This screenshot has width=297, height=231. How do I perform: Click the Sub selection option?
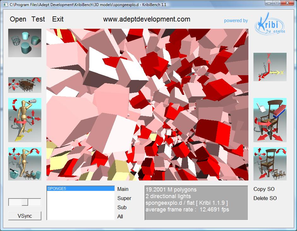point(122,207)
